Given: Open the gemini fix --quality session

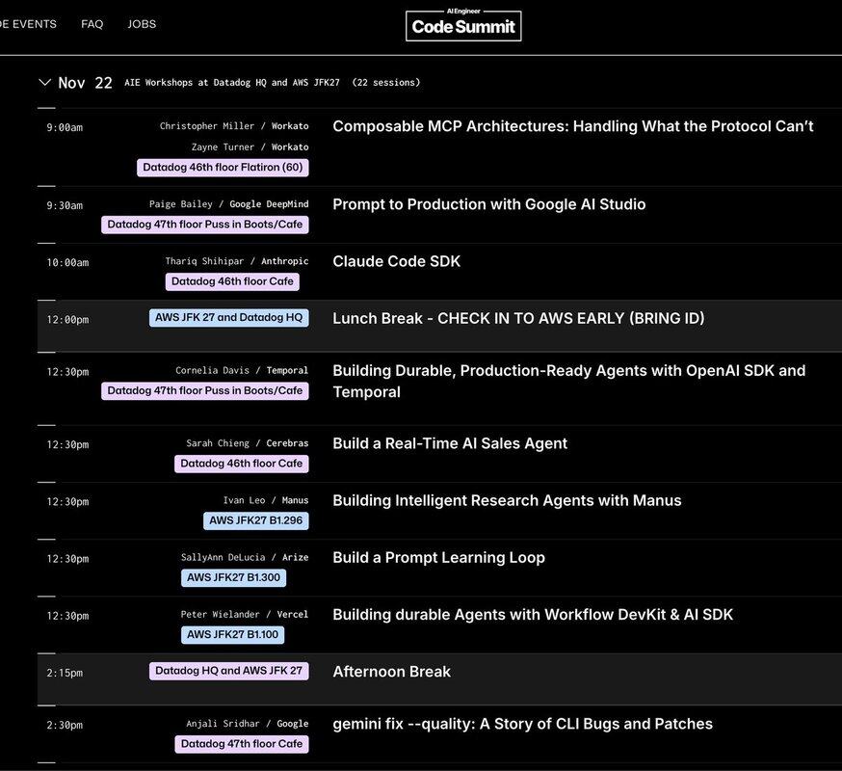Looking at the screenshot, I should [522, 724].
